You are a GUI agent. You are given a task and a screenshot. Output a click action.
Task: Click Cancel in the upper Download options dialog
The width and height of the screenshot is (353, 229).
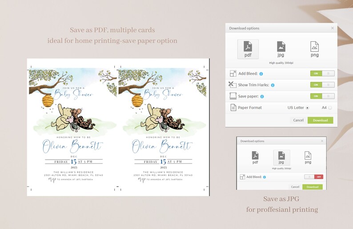coord(298,120)
